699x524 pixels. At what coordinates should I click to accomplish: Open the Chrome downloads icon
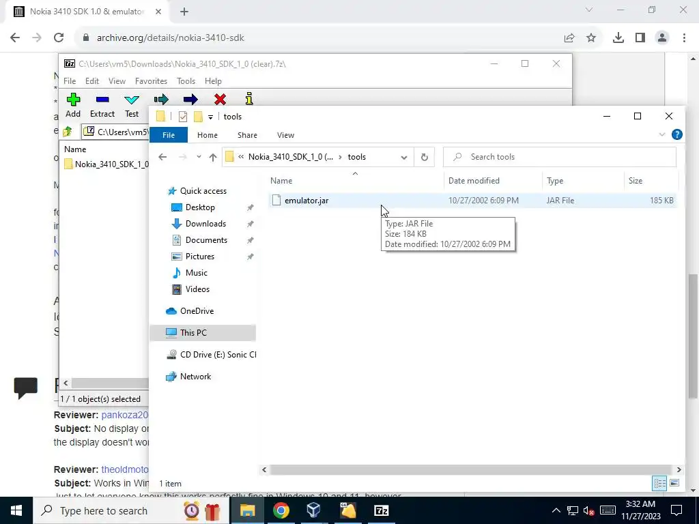[618, 38]
